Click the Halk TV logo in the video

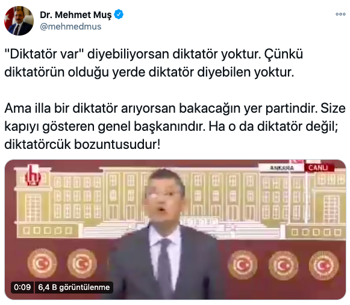pos(33,175)
